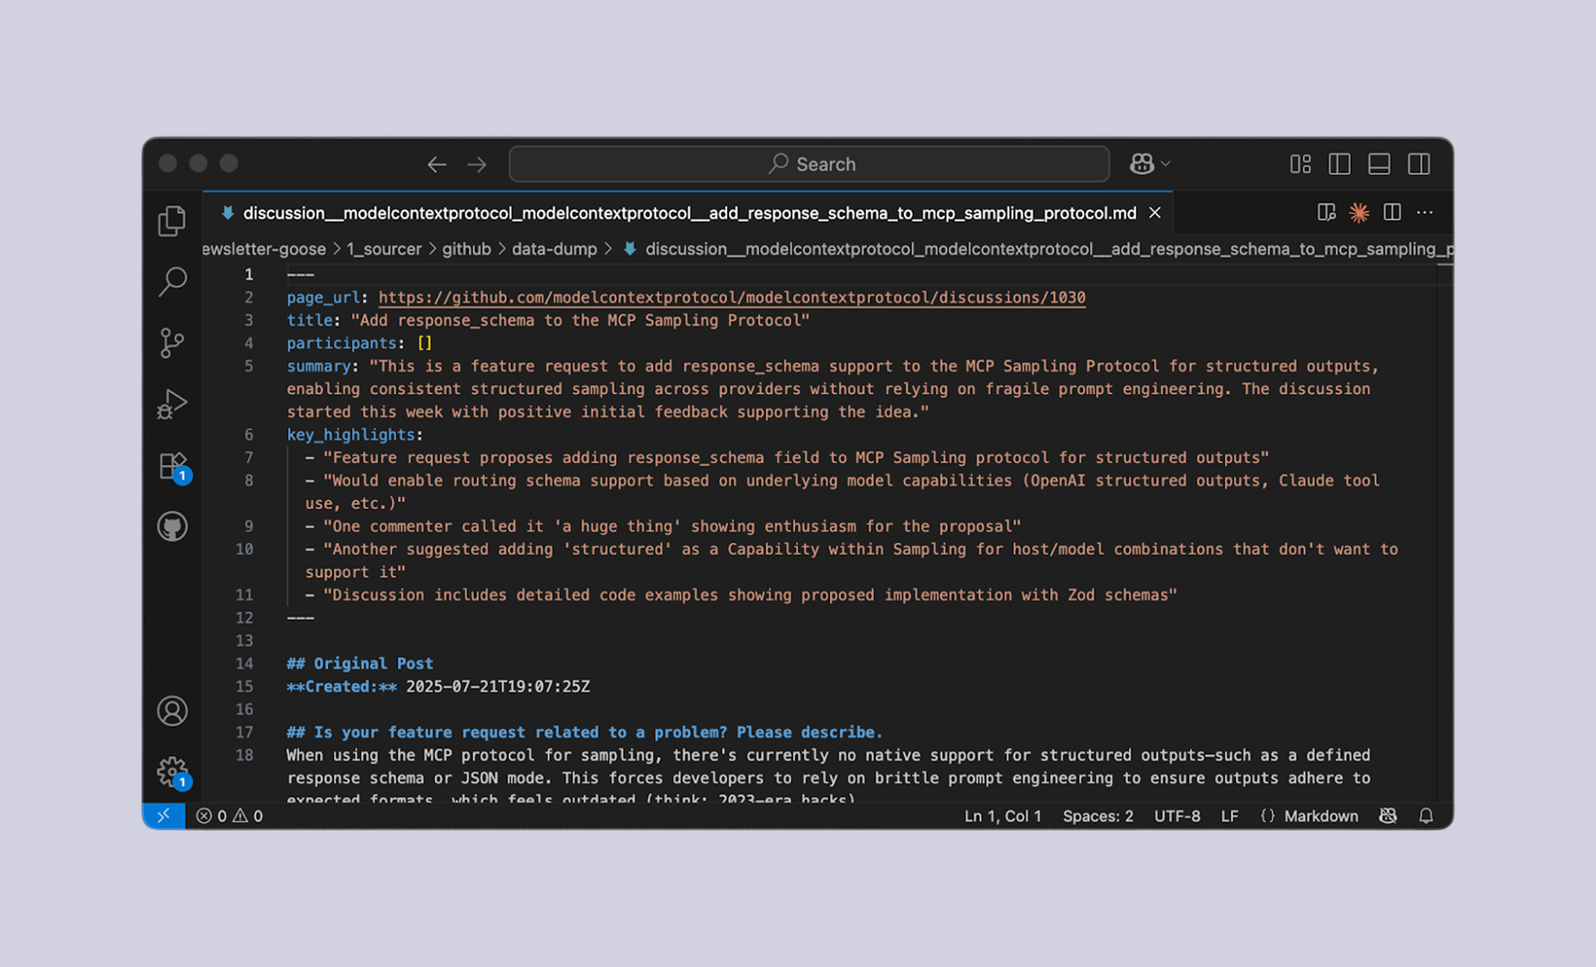
Task: Select github folder in breadcrumbs
Action: [x=467, y=249]
